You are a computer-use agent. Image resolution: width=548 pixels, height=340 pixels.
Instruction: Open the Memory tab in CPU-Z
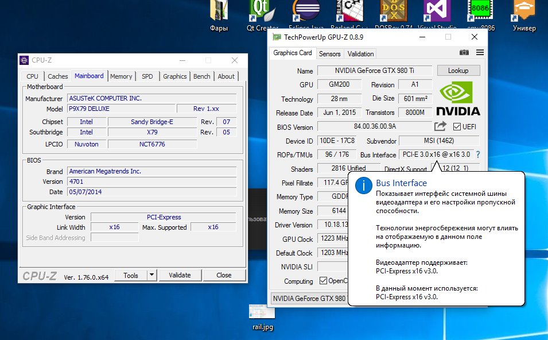(x=121, y=76)
